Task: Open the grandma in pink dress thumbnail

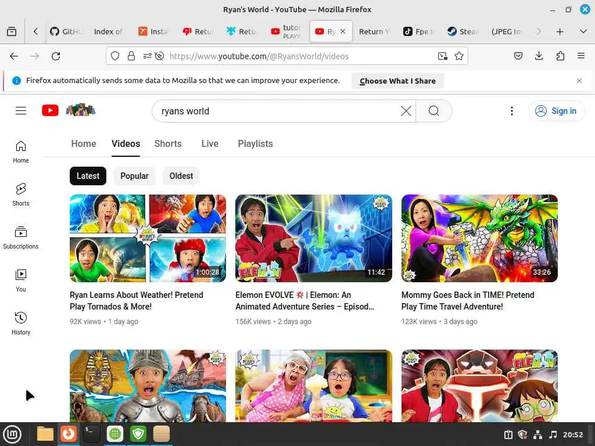Action: 313,386
